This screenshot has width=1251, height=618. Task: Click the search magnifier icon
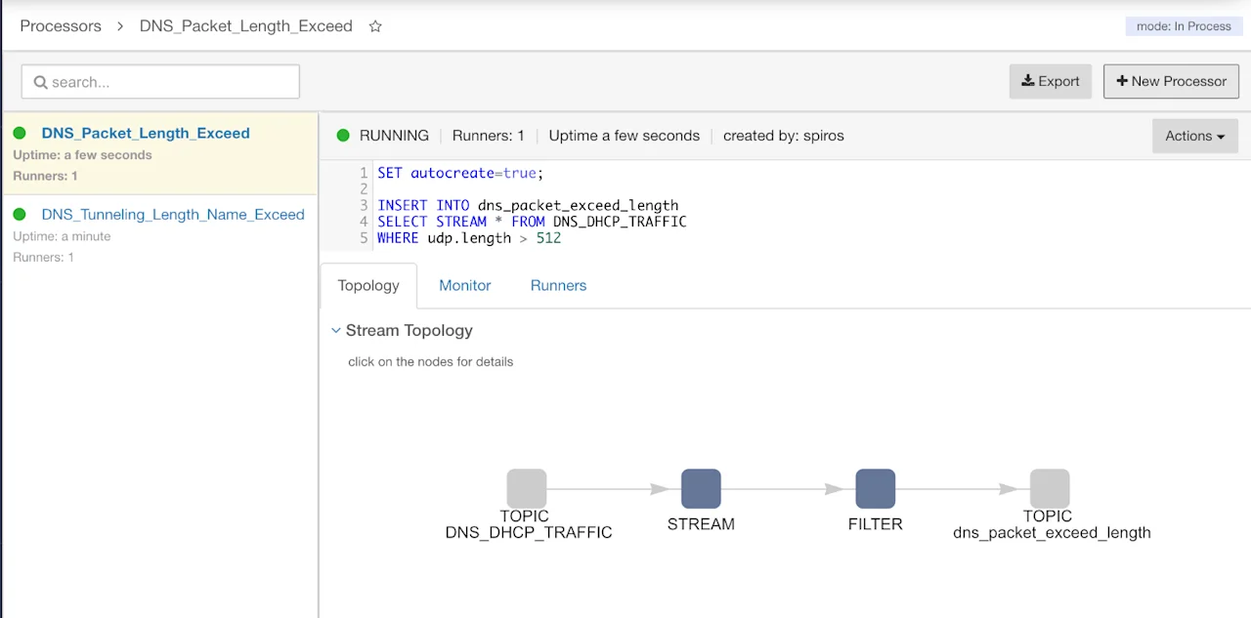[41, 82]
